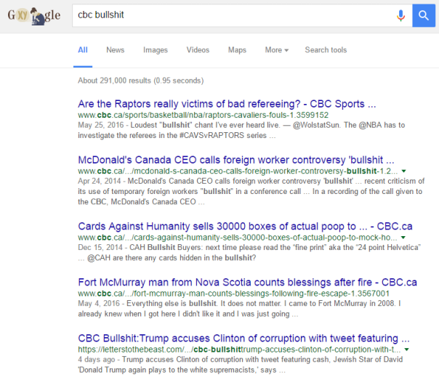Open Search tools
The width and height of the screenshot is (439, 388).
(326, 50)
